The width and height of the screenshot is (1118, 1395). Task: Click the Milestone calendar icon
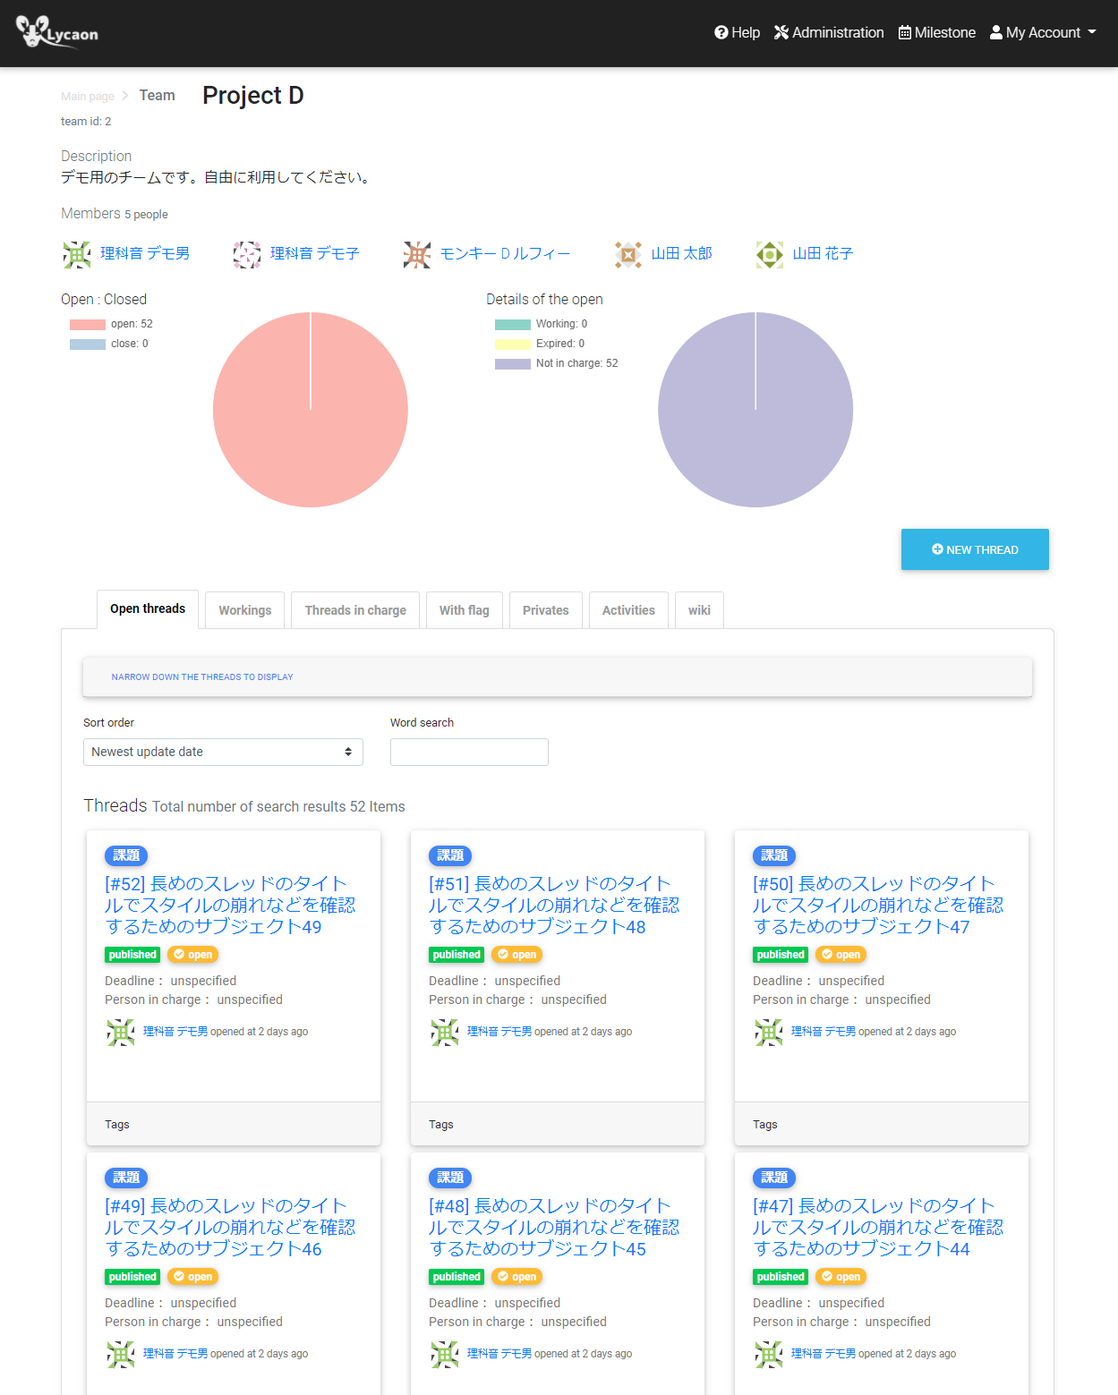tap(905, 32)
